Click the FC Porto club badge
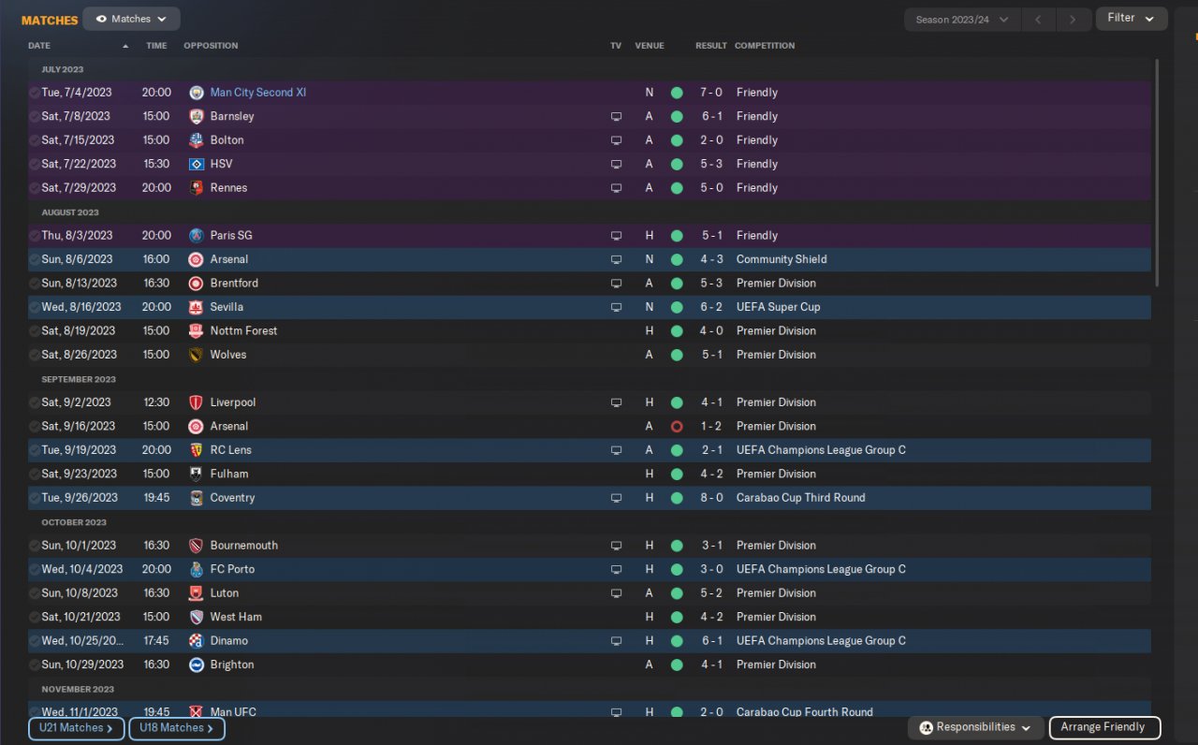This screenshot has width=1198, height=745. coord(197,569)
